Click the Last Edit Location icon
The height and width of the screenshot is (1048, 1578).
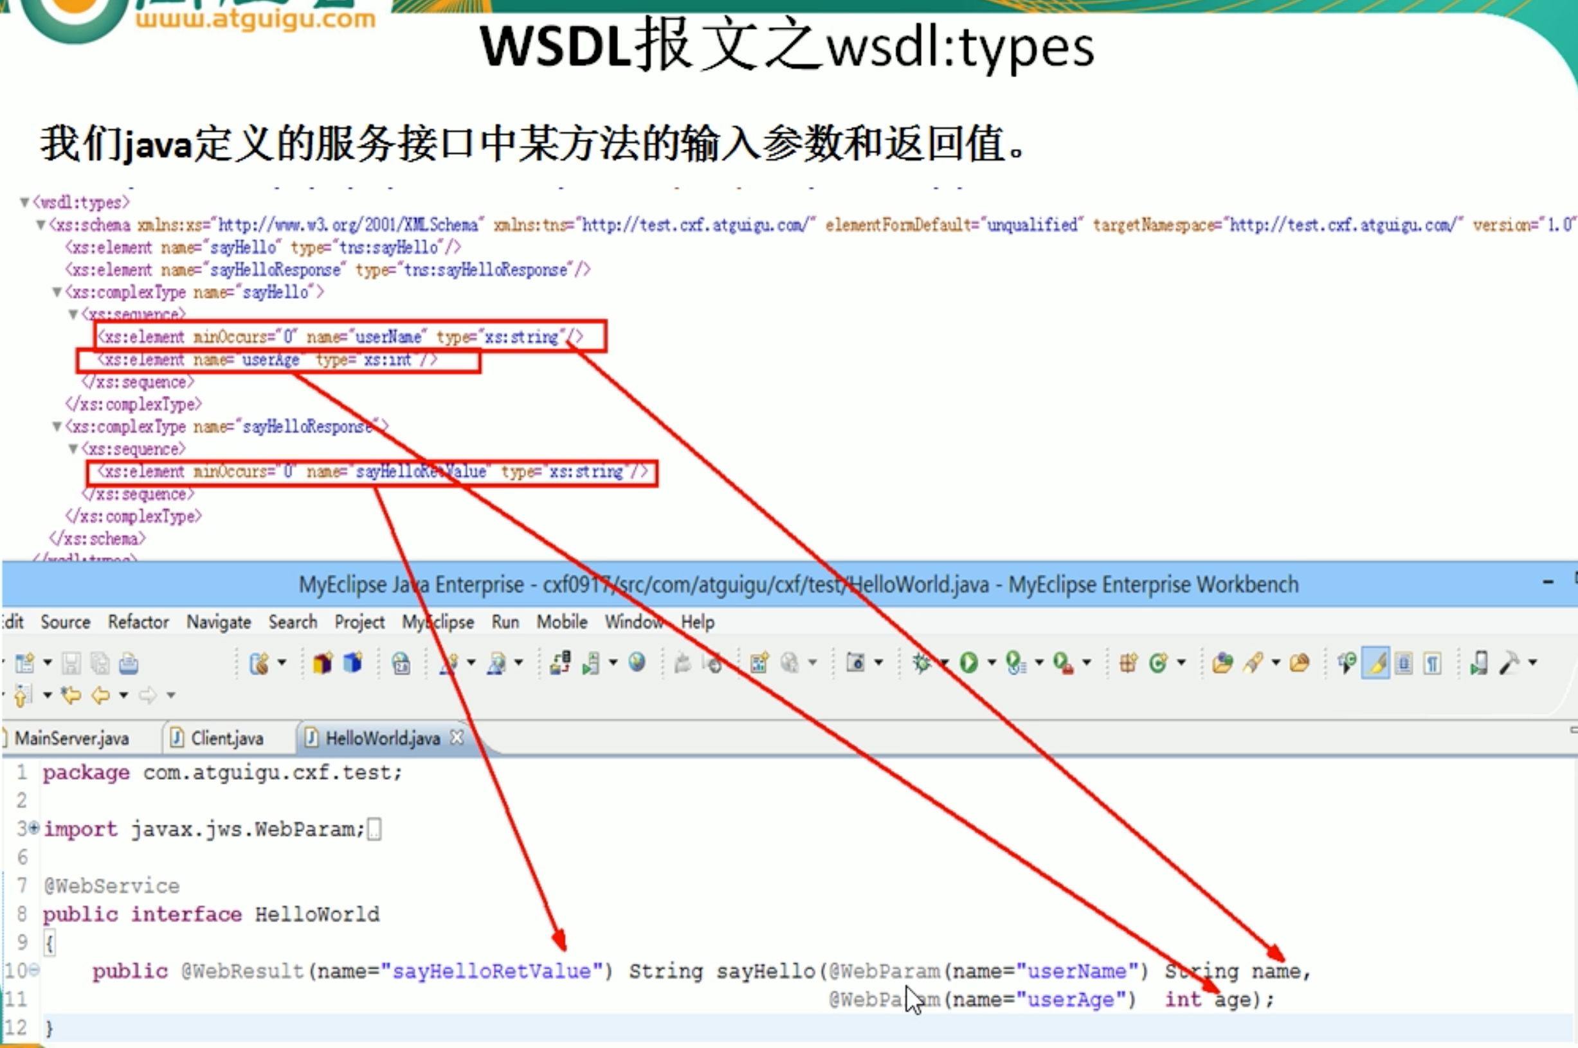pos(71,695)
